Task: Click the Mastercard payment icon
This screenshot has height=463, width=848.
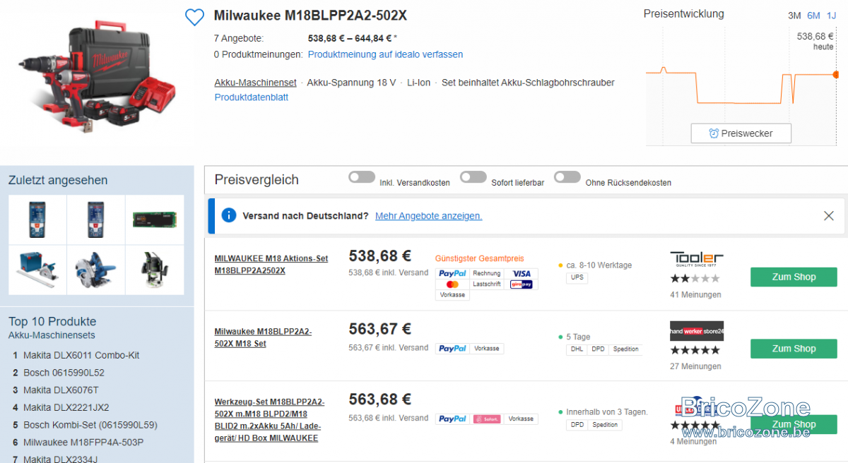Action: pyautogui.click(x=452, y=284)
